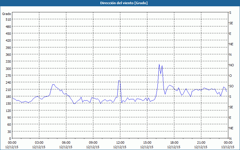Select the 240 y-axis value
Screen dimensions: 240x150
[8, 82]
